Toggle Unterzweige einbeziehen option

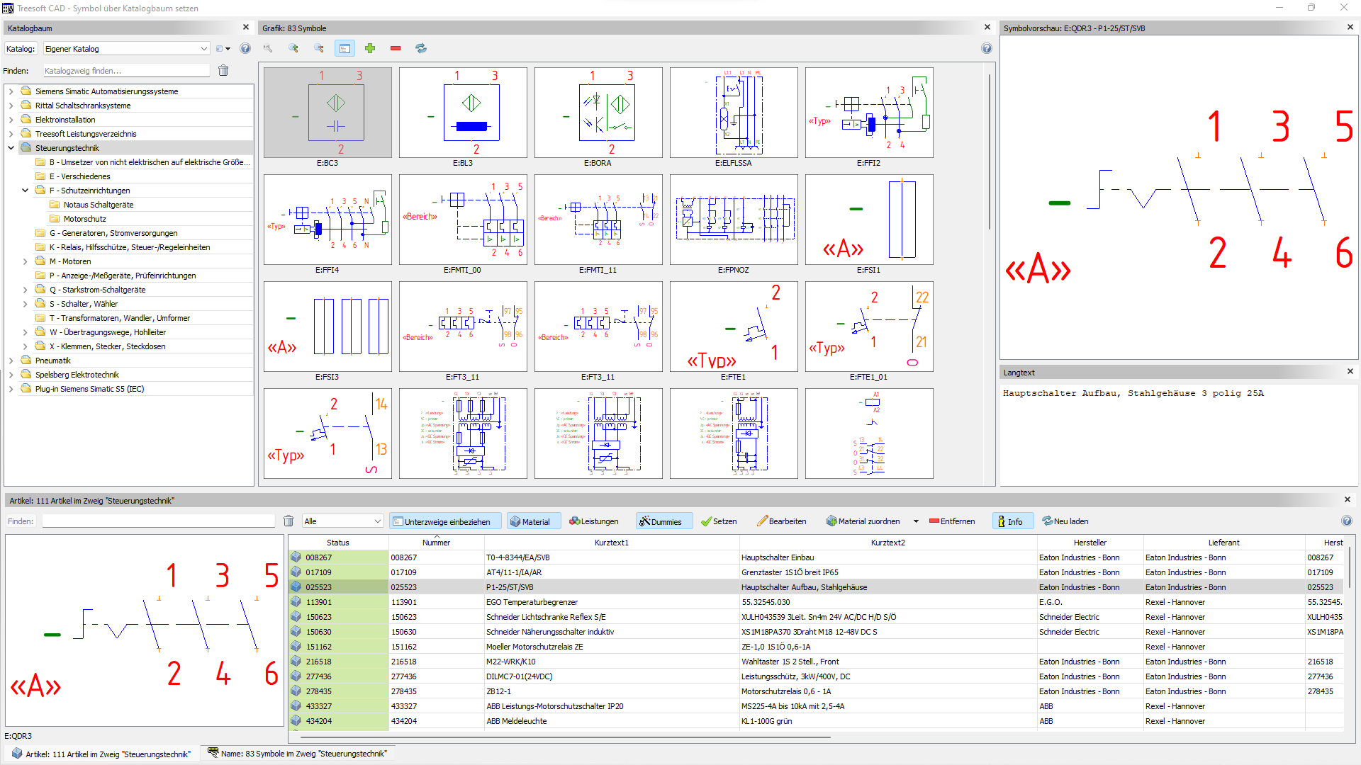(x=445, y=521)
